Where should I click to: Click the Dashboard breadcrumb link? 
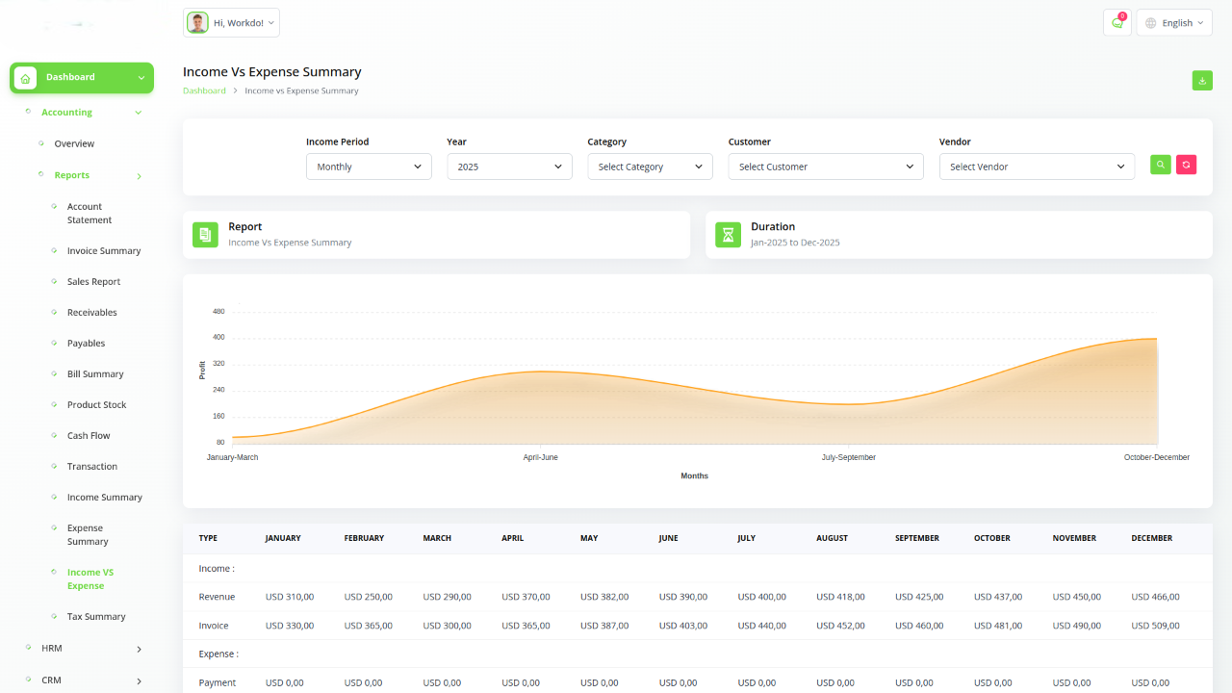[204, 90]
